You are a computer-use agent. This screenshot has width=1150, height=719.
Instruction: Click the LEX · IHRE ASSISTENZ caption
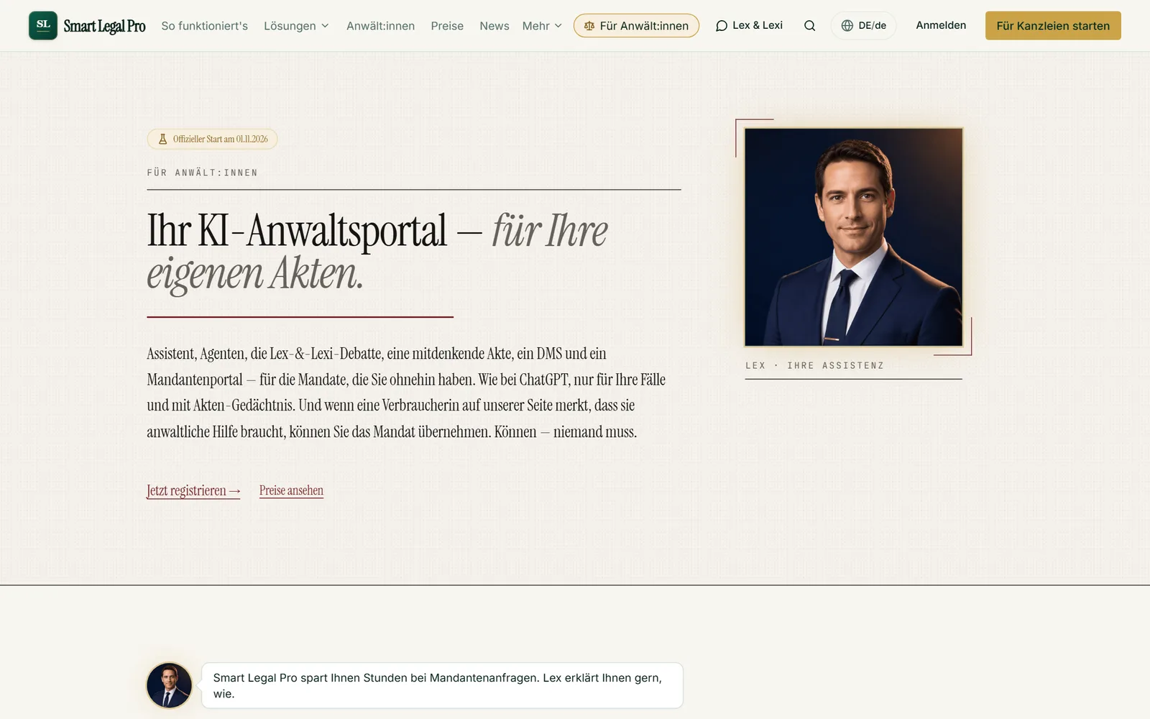(814, 365)
